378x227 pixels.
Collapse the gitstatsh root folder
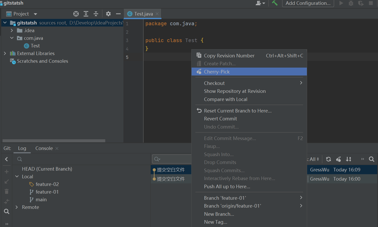(x=5, y=23)
